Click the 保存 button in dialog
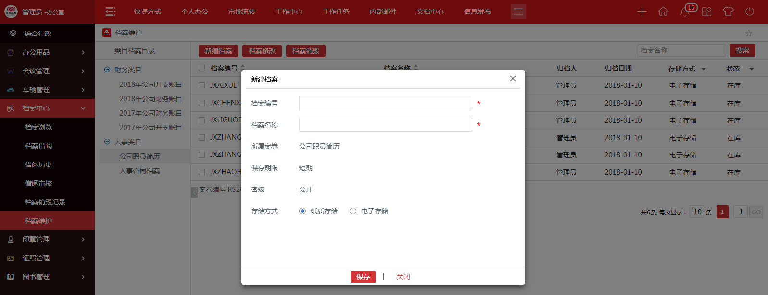The height and width of the screenshot is (295, 768). pos(363,277)
